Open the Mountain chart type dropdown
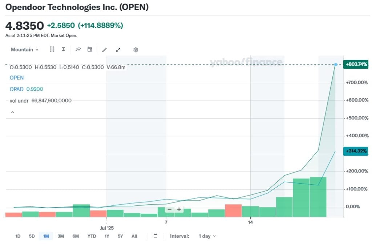372x246 pixels. 24,50
